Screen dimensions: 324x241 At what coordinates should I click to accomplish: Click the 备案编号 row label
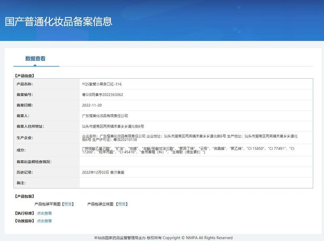pyautogui.click(x=25, y=95)
